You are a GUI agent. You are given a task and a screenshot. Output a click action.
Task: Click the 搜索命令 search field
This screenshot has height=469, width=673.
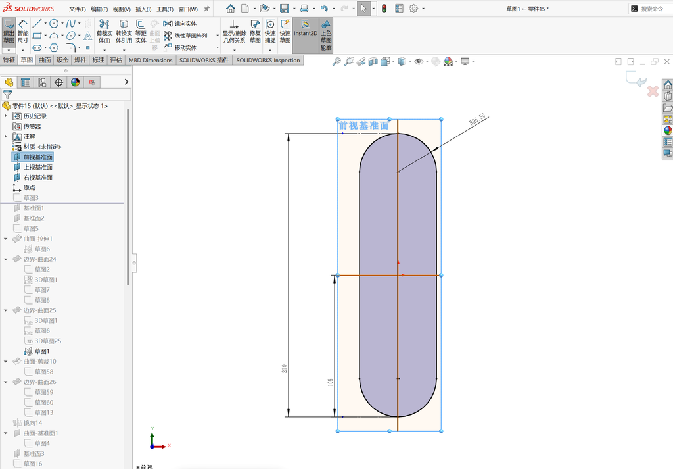click(651, 9)
